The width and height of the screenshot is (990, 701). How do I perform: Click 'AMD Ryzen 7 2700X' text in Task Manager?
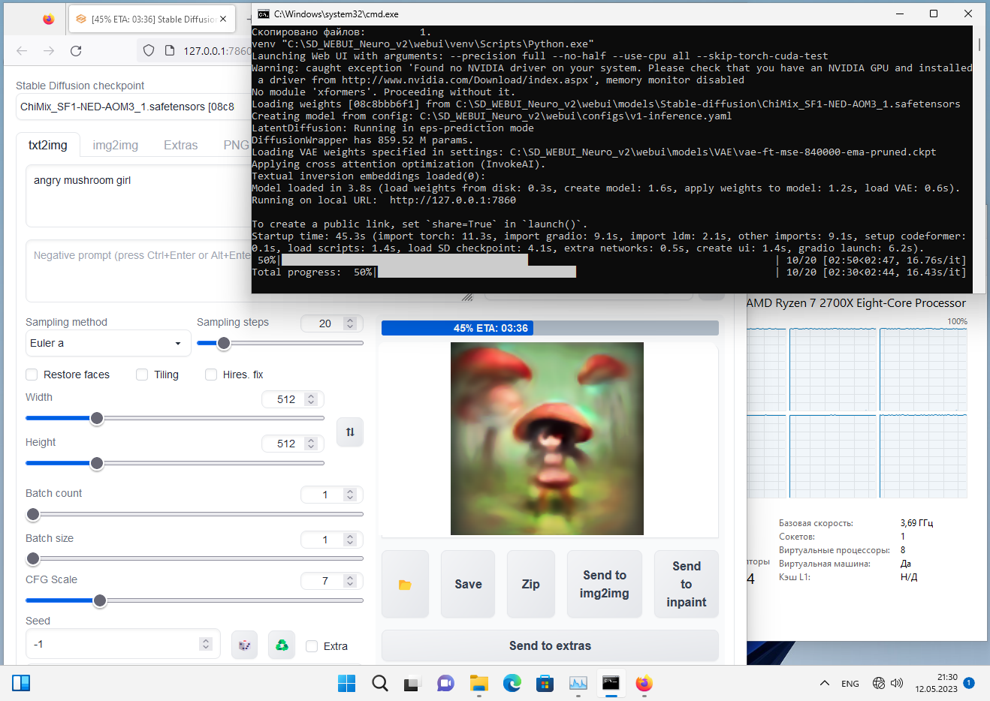(856, 303)
